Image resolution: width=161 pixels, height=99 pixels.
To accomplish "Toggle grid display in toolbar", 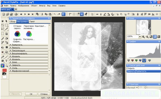I will point(74,14).
